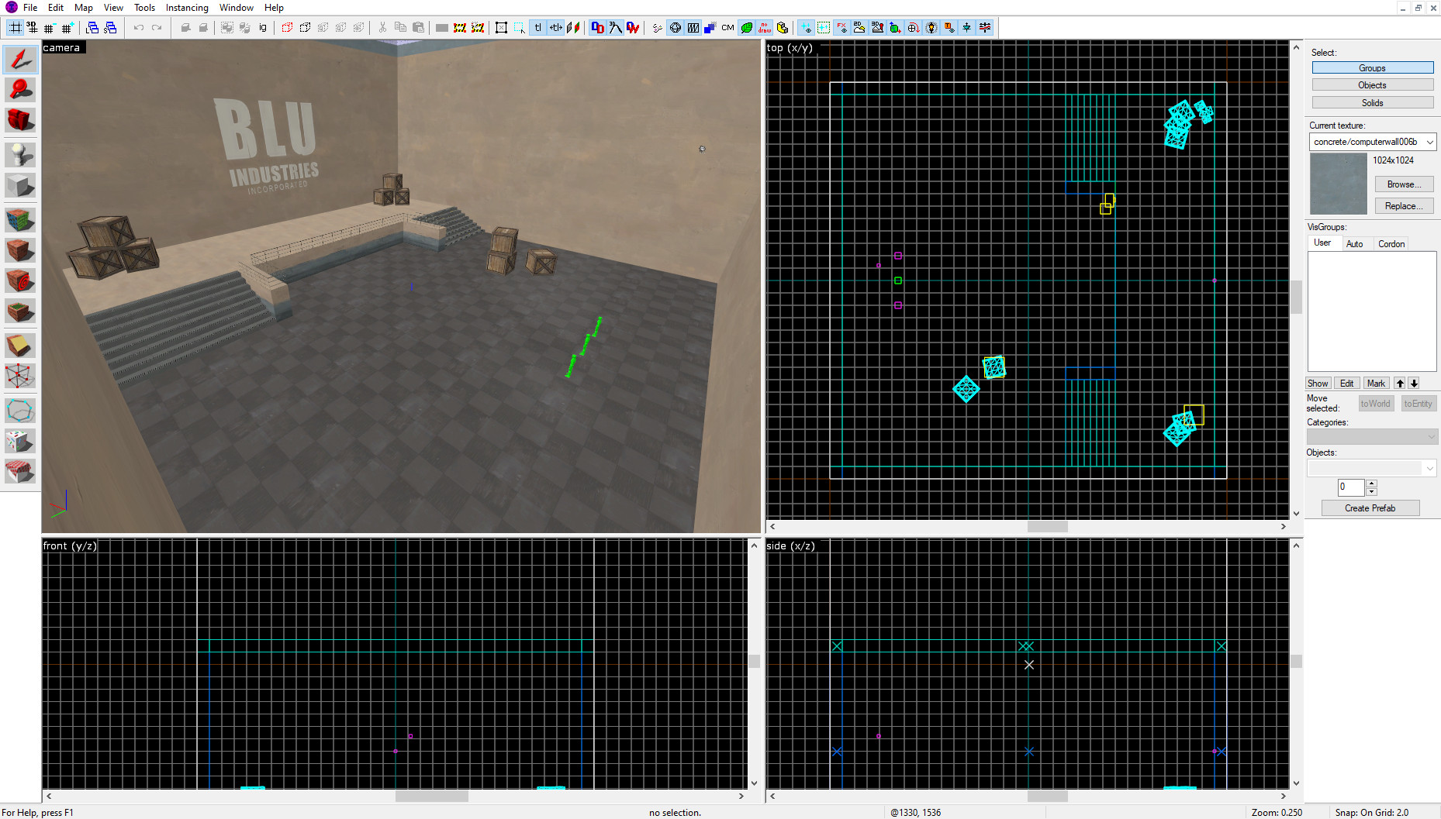
Task: Select Solids selection mode
Action: click(x=1372, y=103)
